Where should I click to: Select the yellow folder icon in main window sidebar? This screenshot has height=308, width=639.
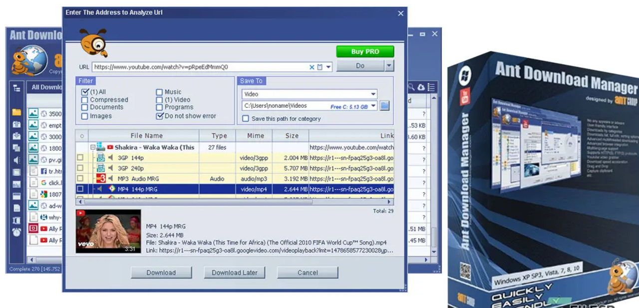pyautogui.click(x=17, y=113)
